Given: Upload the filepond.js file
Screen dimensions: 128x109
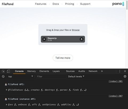Looking at the screenshot, I should (82, 39).
